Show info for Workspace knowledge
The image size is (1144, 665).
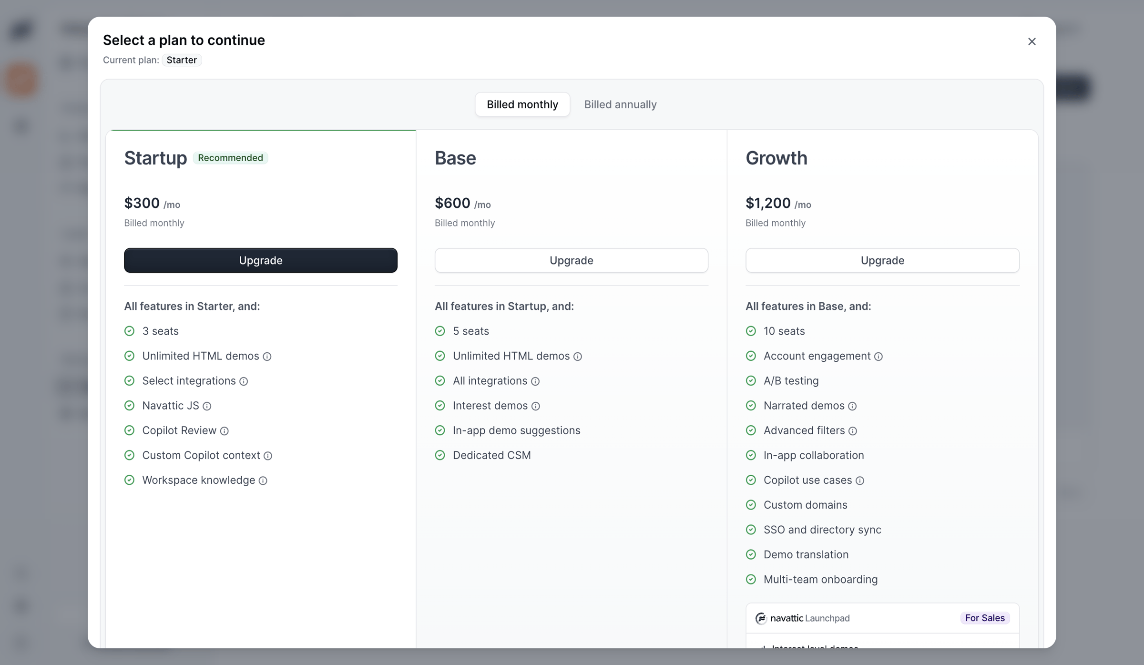tap(263, 481)
